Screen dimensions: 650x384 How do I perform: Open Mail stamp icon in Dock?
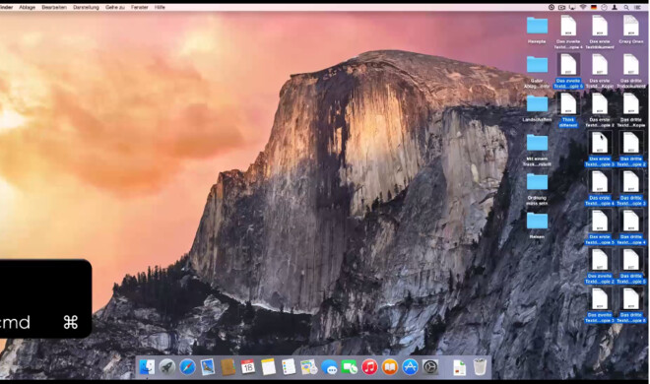pos(207,367)
